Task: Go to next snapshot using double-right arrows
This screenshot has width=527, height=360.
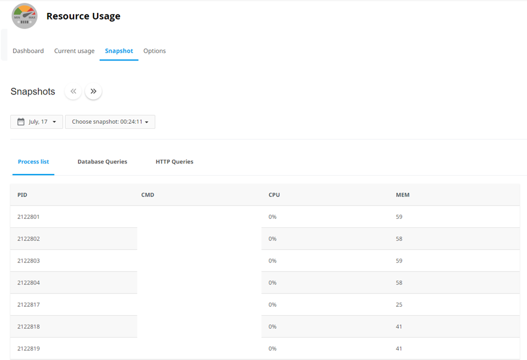Action: click(x=94, y=91)
